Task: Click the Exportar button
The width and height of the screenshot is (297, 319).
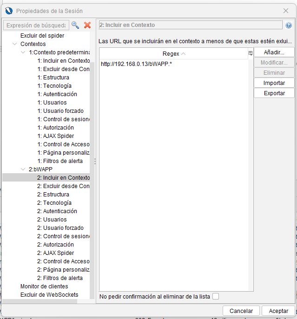Action: (274, 93)
